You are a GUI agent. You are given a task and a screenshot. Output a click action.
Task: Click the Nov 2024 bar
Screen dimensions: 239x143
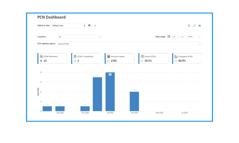pos(85,109)
